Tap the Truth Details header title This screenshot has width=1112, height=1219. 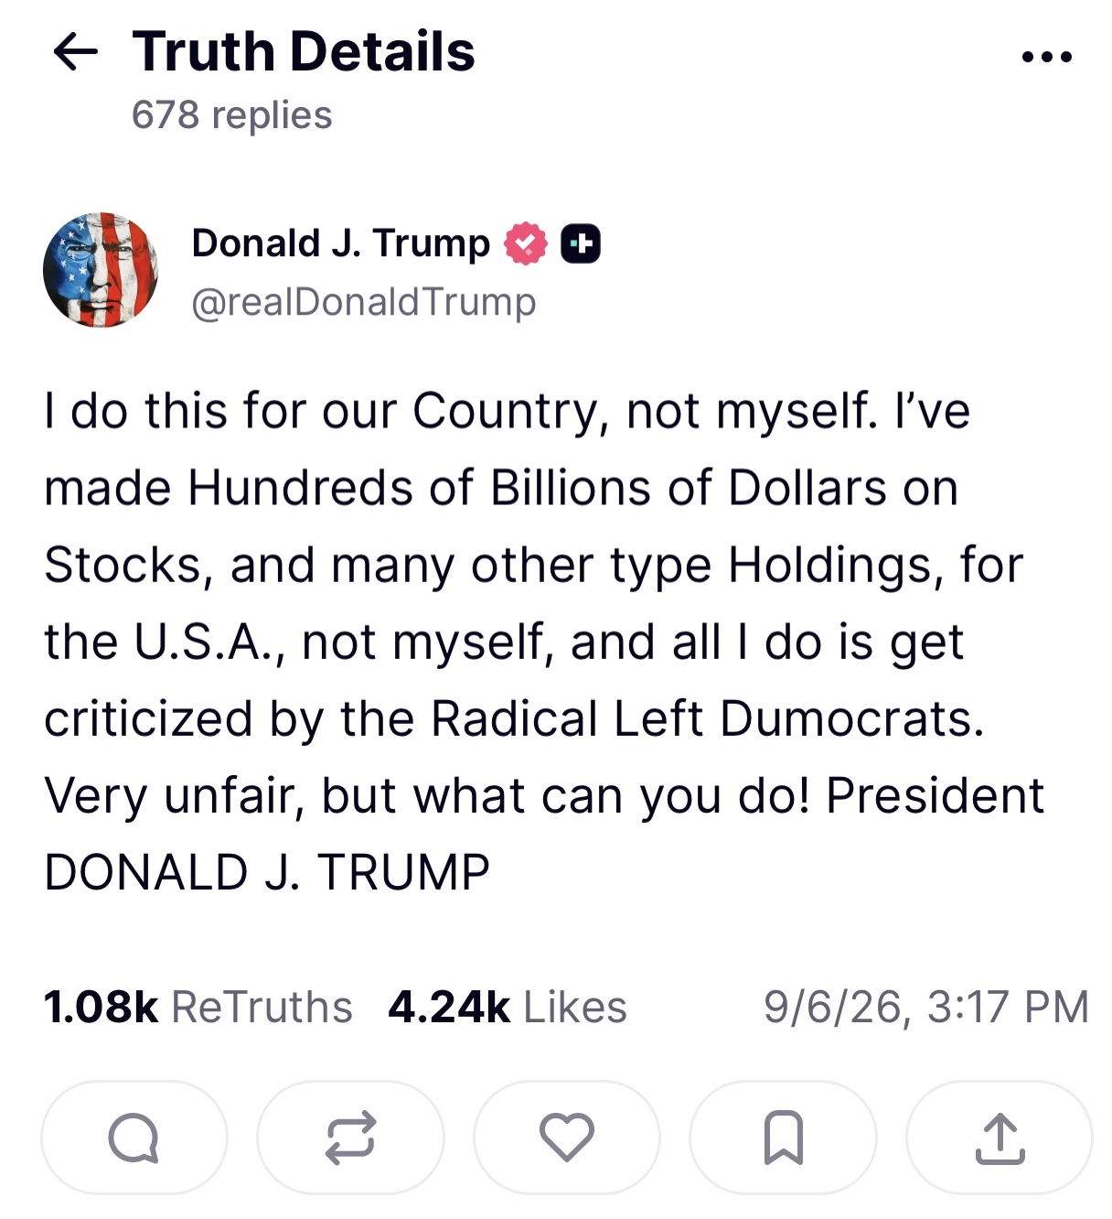(304, 51)
